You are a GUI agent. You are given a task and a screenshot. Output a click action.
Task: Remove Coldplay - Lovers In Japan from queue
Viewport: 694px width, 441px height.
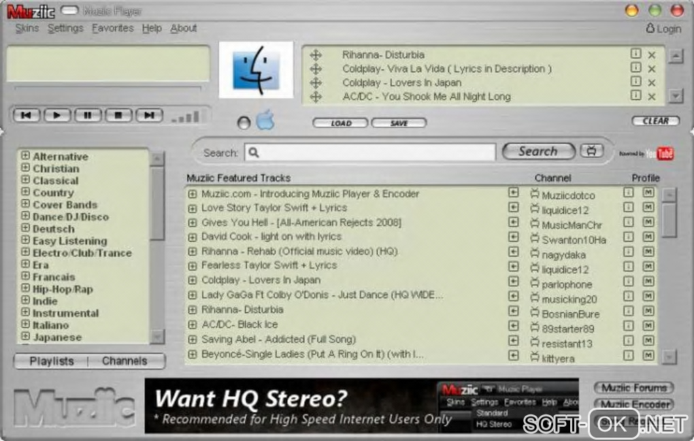tap(652, 83)
